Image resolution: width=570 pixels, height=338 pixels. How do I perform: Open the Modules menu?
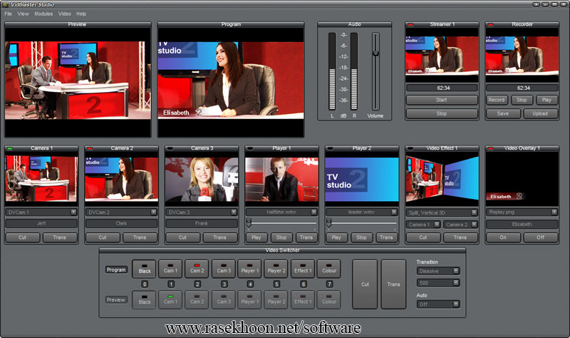(x=43, y=14)
